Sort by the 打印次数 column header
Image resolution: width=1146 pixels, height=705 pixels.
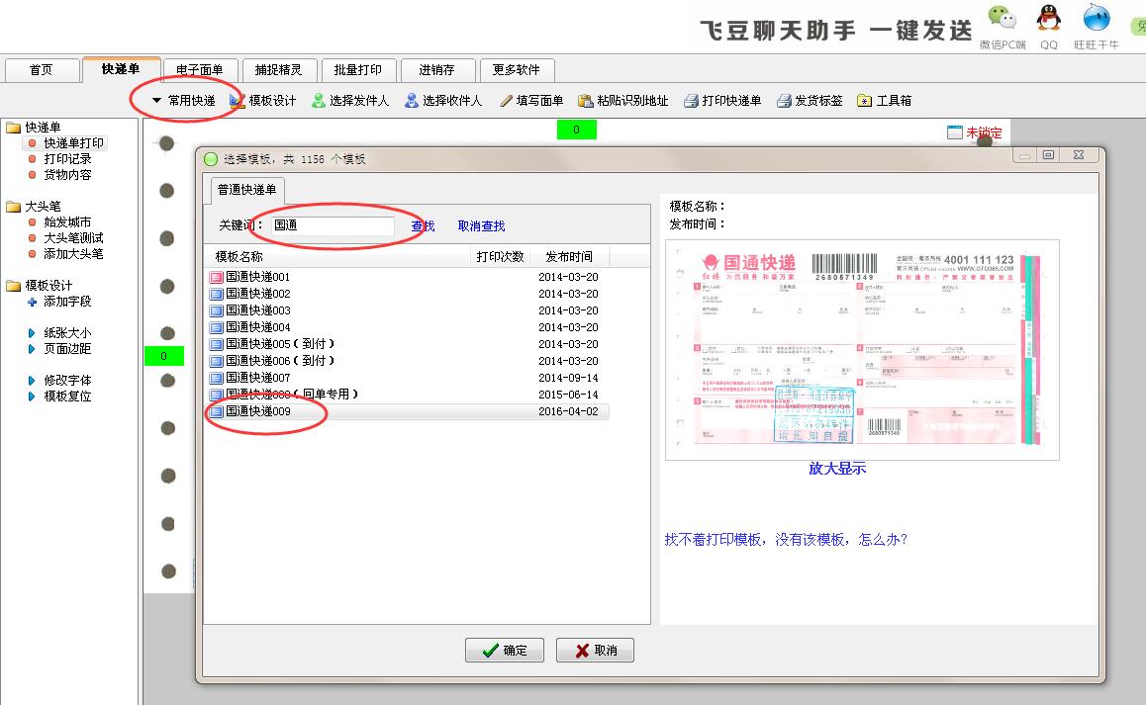[500, 257]
